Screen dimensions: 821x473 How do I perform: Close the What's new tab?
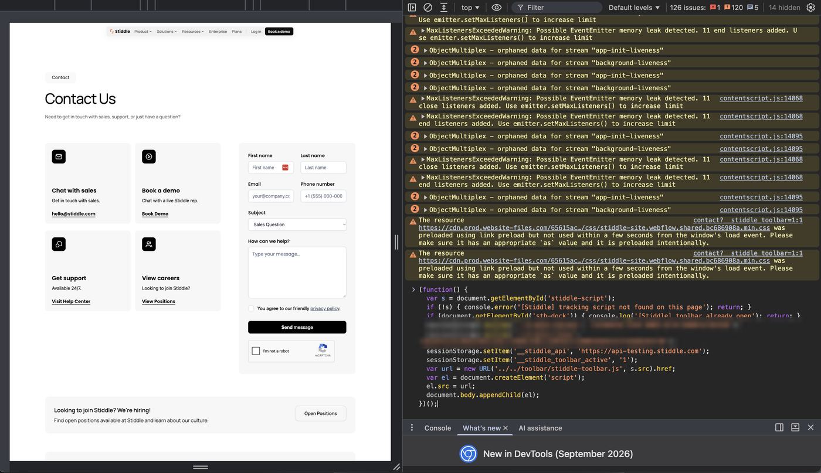click(x=506, y=428)
